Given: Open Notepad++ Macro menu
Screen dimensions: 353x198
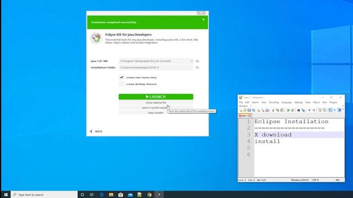Looking at the screenshot, I should 316,102.
